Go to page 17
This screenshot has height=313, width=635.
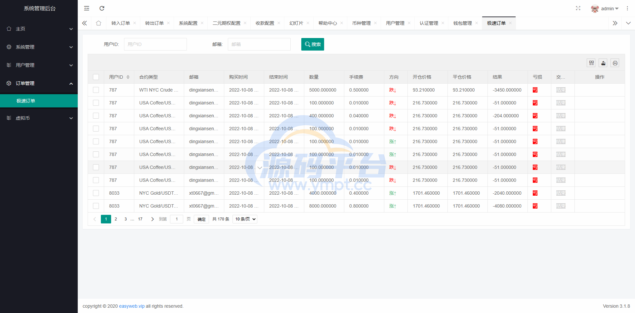click(x=140, y=219)
